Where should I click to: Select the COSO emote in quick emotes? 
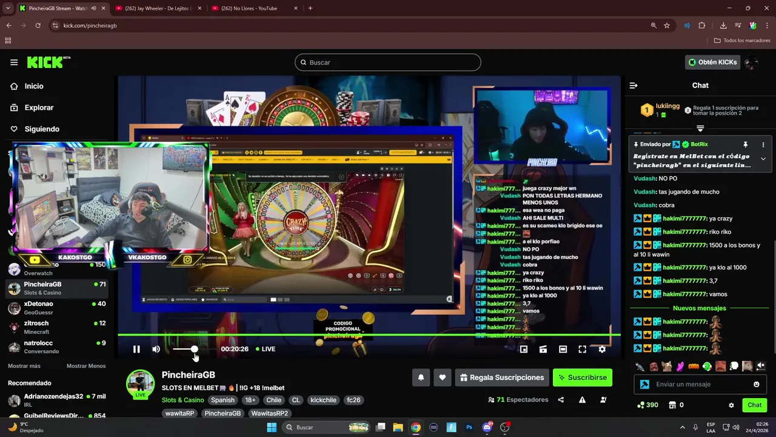[694, 366]
